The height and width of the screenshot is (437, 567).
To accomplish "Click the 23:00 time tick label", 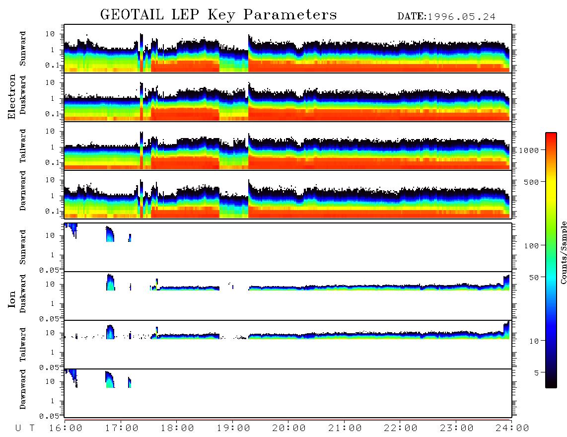I will coord(456,428).
